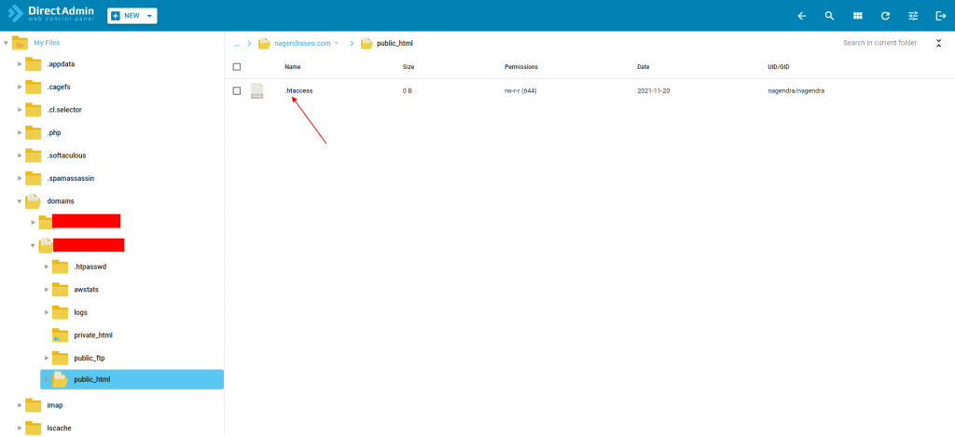Select My Files root folder
Screen dimensions: 955x437
point(47,43)
